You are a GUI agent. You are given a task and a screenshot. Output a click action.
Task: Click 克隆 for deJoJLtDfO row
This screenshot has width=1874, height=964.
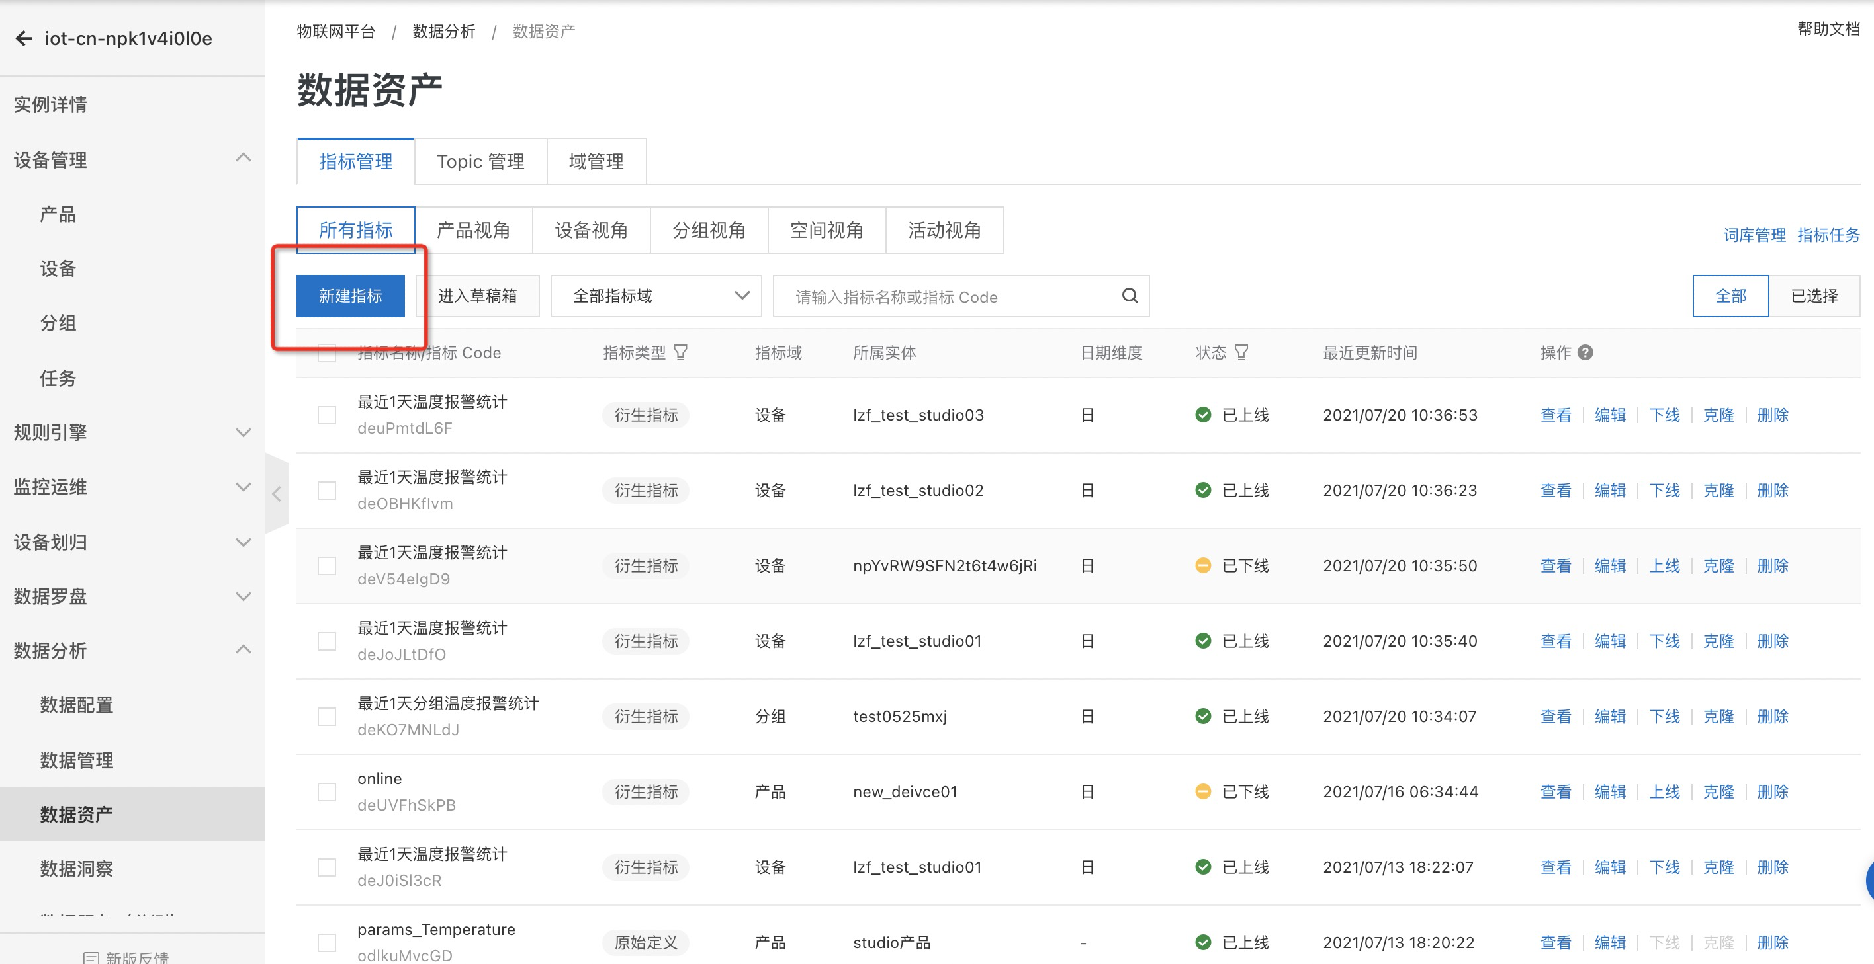[x=1718, y=641]
